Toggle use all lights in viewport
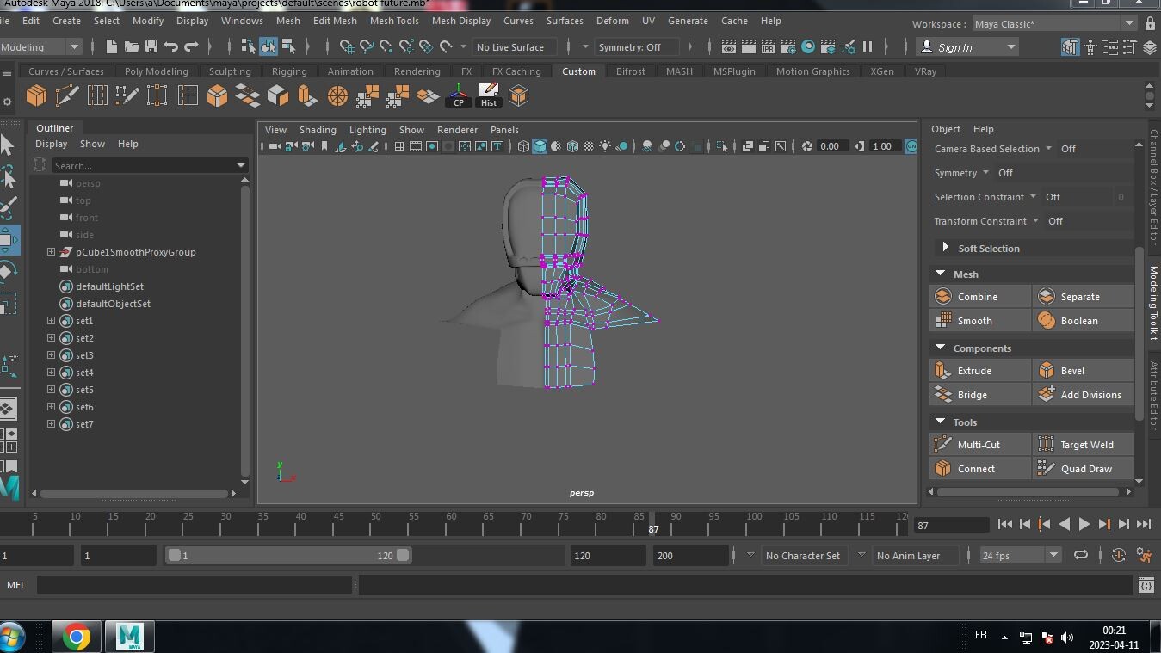Screen dimensions: 1161x653 point(605,146)
